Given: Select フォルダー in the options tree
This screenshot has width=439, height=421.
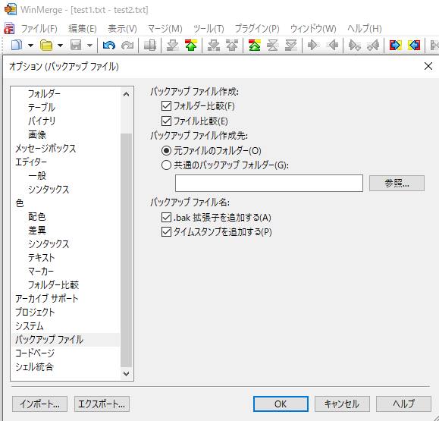Looking at the screenshot, I should (44, 94).
